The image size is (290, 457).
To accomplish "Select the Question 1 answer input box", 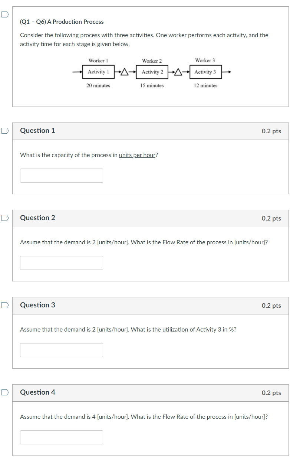I will tap(61, 175).
